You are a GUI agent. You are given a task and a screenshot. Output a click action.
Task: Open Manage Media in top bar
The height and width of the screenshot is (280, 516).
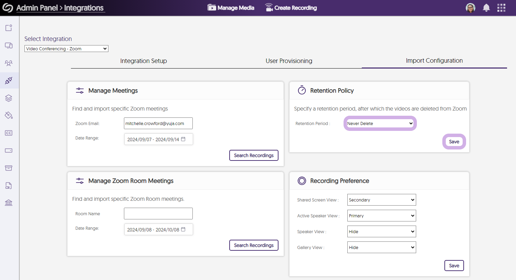tap(231, 8)
